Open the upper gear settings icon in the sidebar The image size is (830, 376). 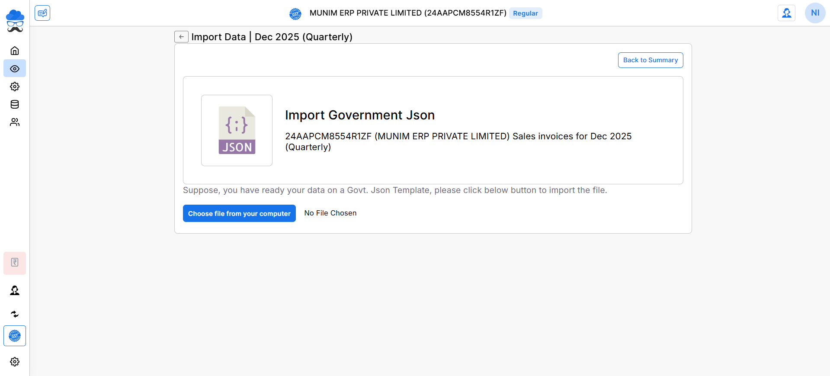(x=15, y=87)
